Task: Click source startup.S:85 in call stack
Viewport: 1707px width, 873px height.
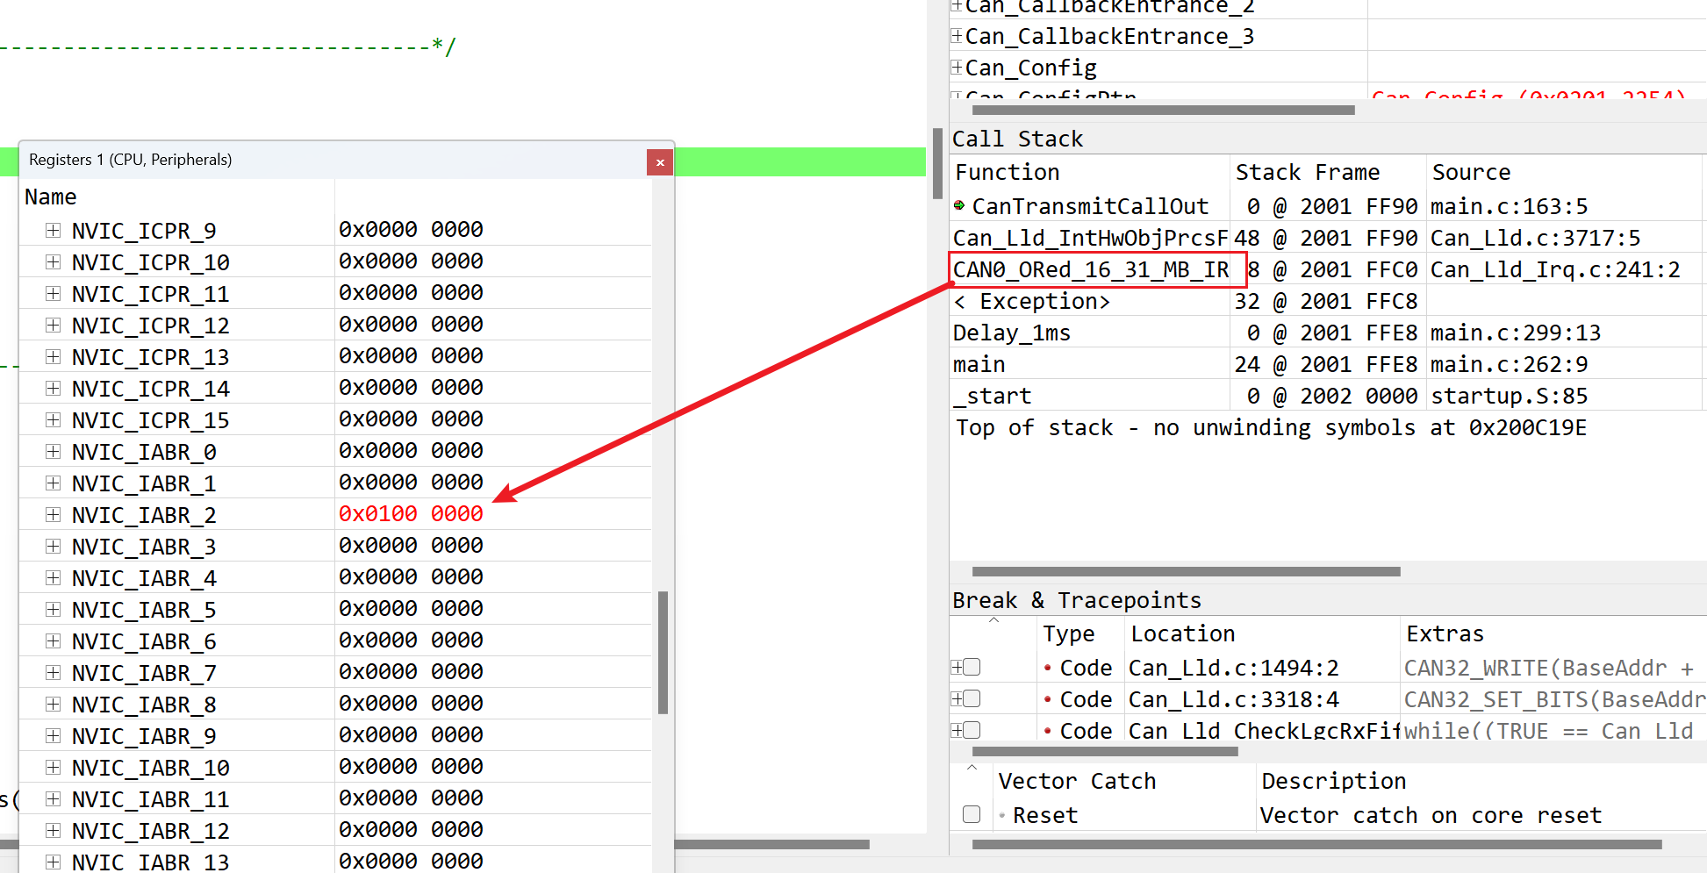Action: click(1510, 396)
